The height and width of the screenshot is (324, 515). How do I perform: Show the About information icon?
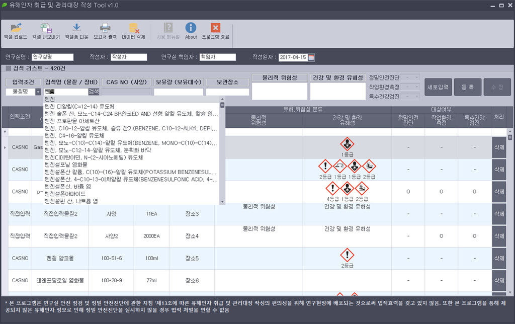tap(191, 31)
